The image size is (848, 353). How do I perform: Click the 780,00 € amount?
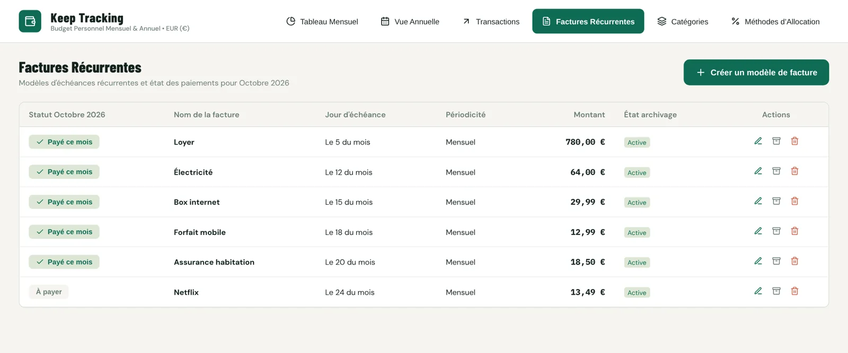[585, 142]
